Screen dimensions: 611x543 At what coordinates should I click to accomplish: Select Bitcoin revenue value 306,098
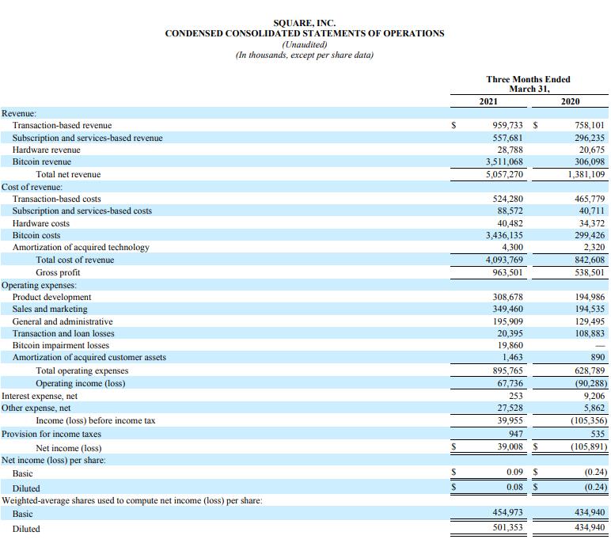590,161
